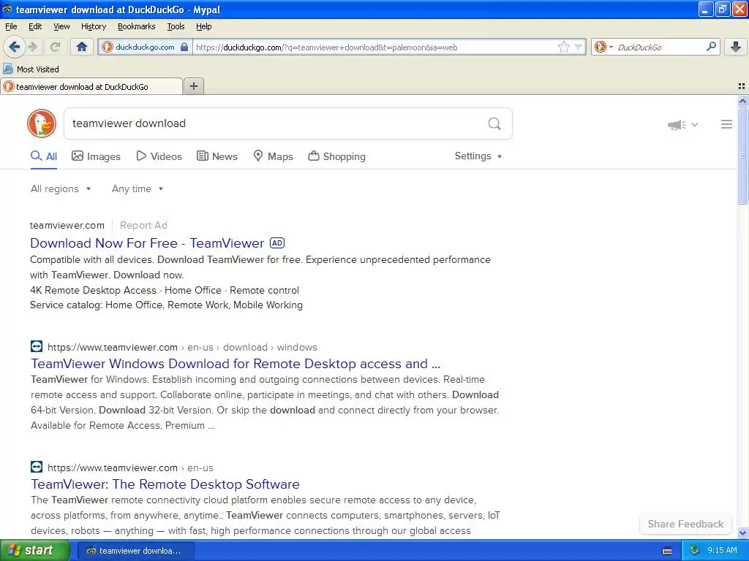
Task: Click the magnifier in the browser search box
Action: (711, 47)
